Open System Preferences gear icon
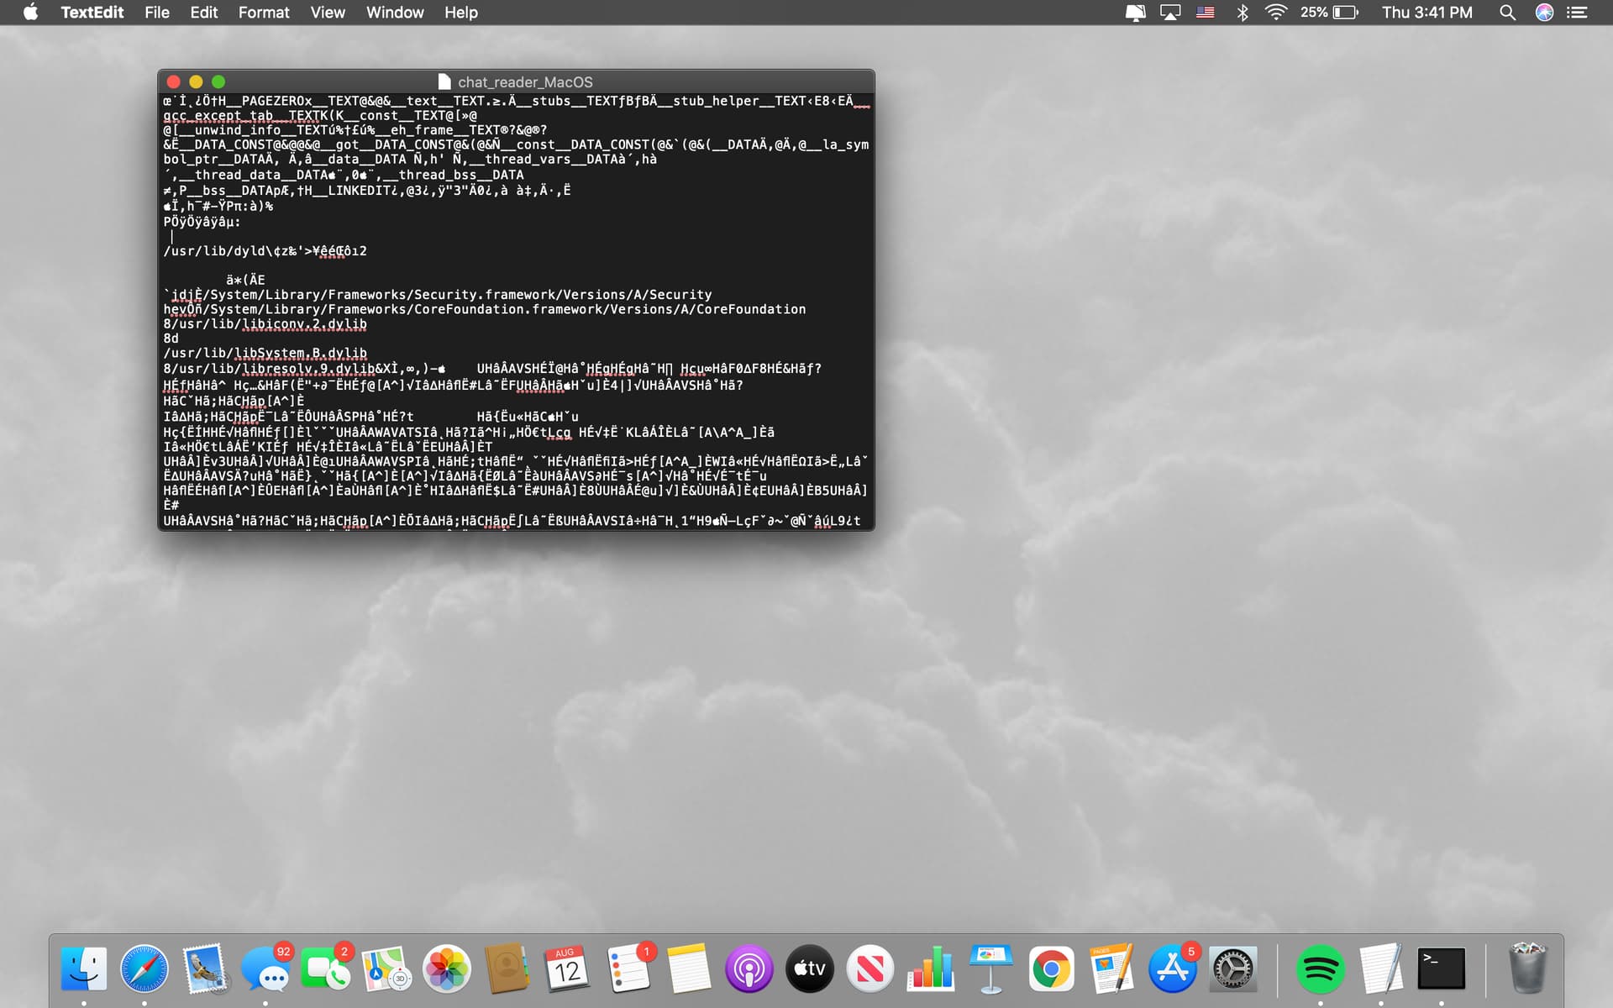This screenshot has height=1008, width=1613. tap(1232, 969)
